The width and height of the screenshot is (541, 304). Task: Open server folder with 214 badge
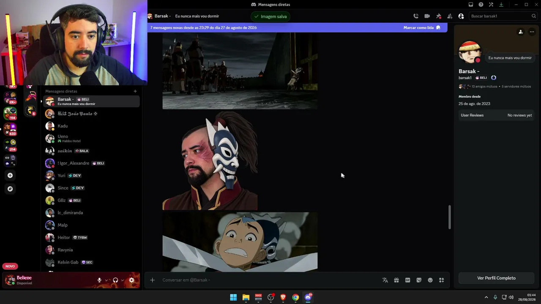pyautogui.click(x=10, y=144)
